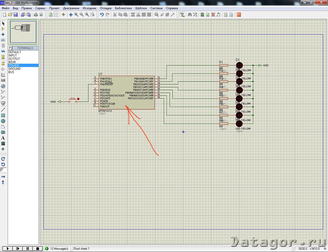Transfer netlist to ARES
Viewport: 328px width, 252px height.
pos(239,15)
